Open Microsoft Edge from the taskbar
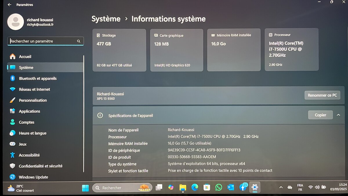The image size is (348, 196). (195, 188)
